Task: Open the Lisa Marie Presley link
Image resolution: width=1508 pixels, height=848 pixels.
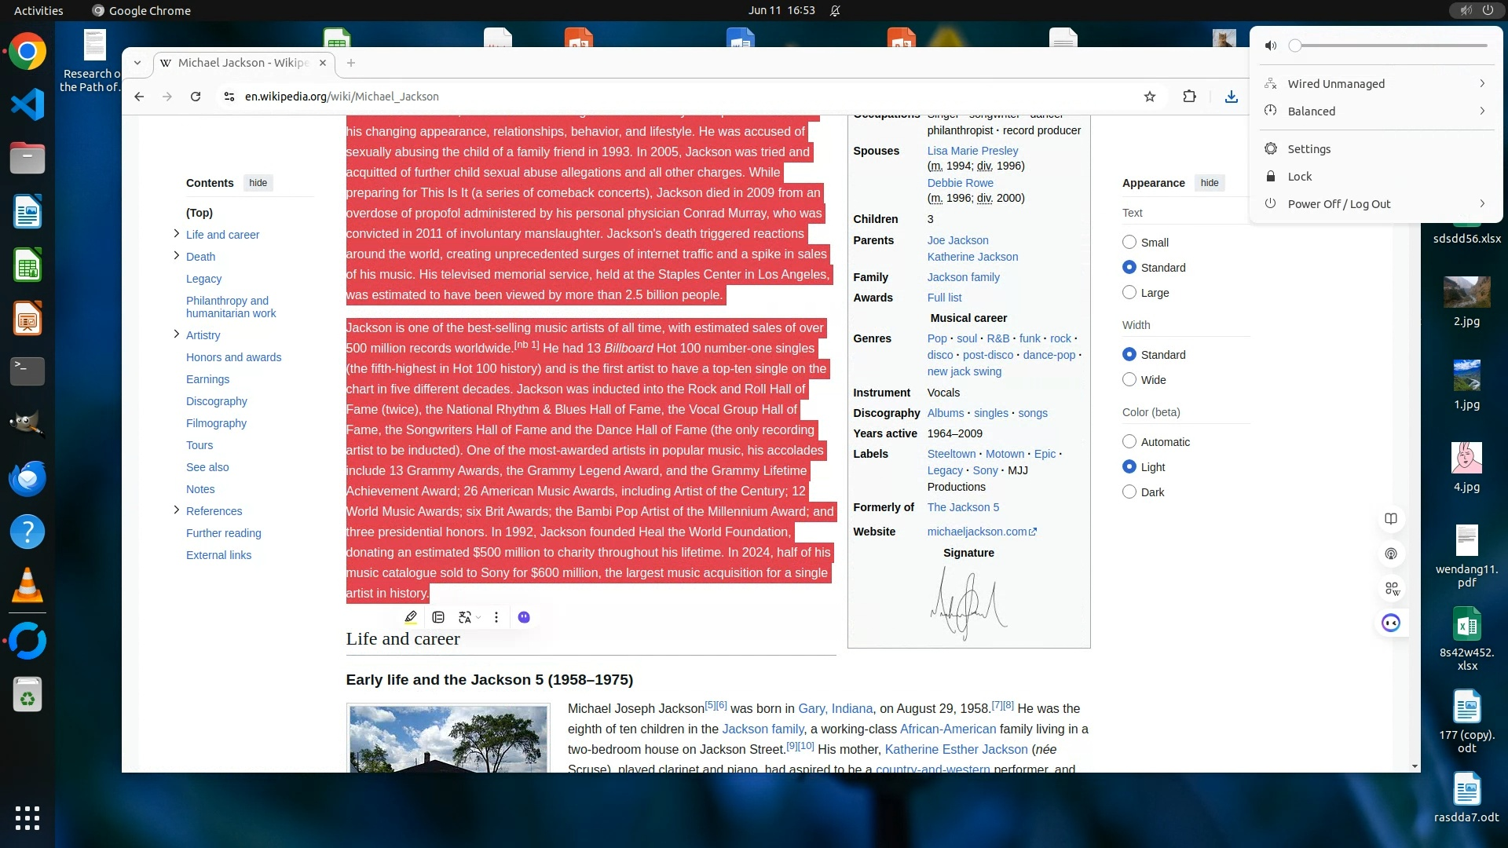Action: pyautogui.click(x=972, y=151)
